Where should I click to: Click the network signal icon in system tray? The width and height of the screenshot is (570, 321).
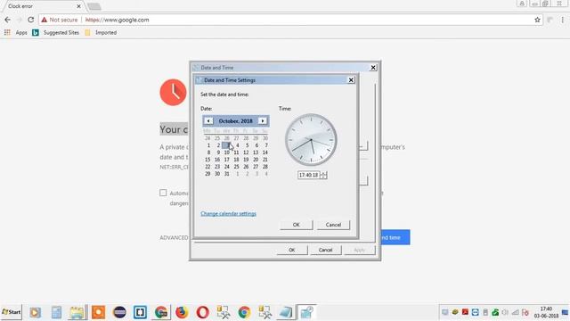pos(515,312)
